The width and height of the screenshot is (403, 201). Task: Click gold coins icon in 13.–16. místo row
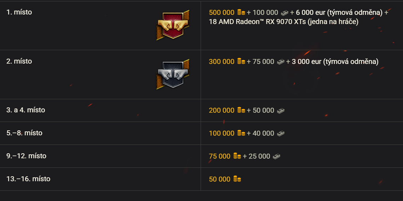click(x=237, y=179)
